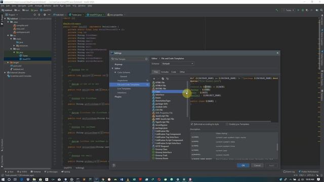
Task: Click the Project panel expand/collapse-all icon
Action: 39,15
